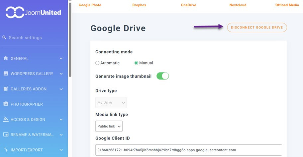Image resolution: width=303 pixels, height=157 pixels.
Task: Click the Galleries Addon icon
Action: [x=6, y=89]
